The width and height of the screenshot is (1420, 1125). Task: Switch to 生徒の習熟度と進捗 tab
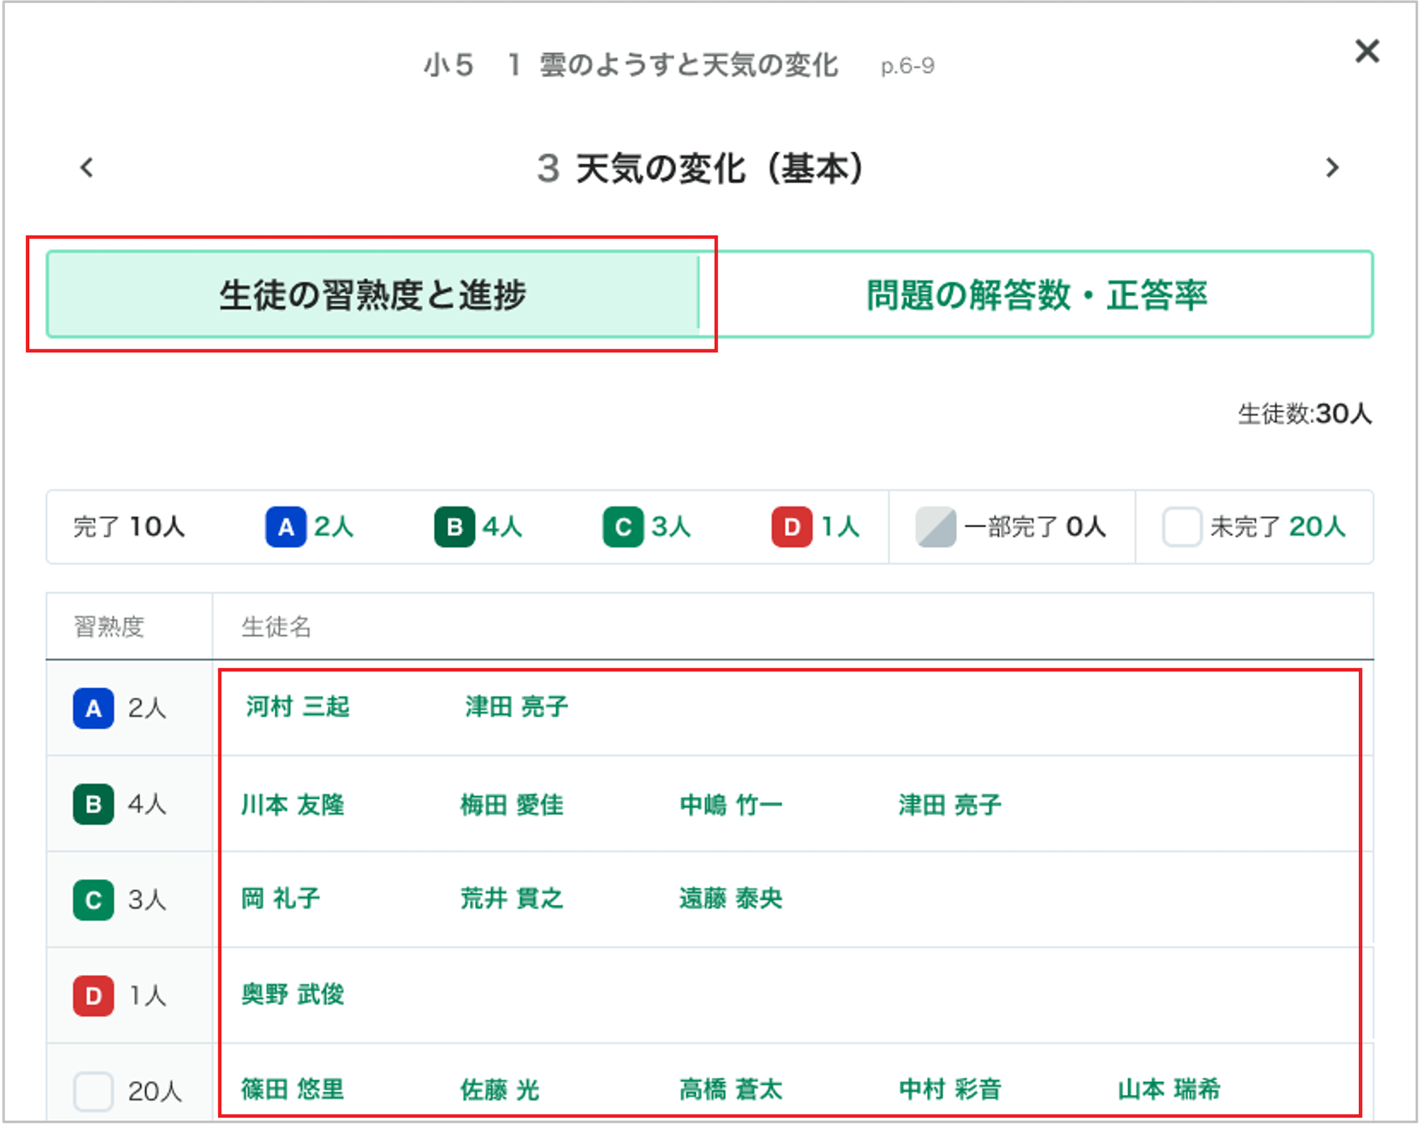(373, 295)
